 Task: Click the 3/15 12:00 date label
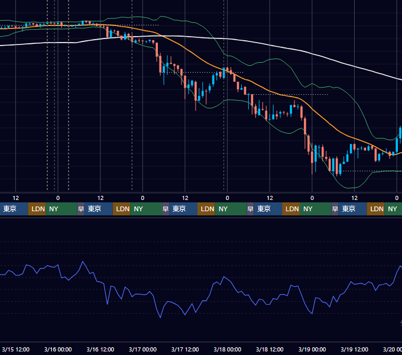tap(15, 349)
